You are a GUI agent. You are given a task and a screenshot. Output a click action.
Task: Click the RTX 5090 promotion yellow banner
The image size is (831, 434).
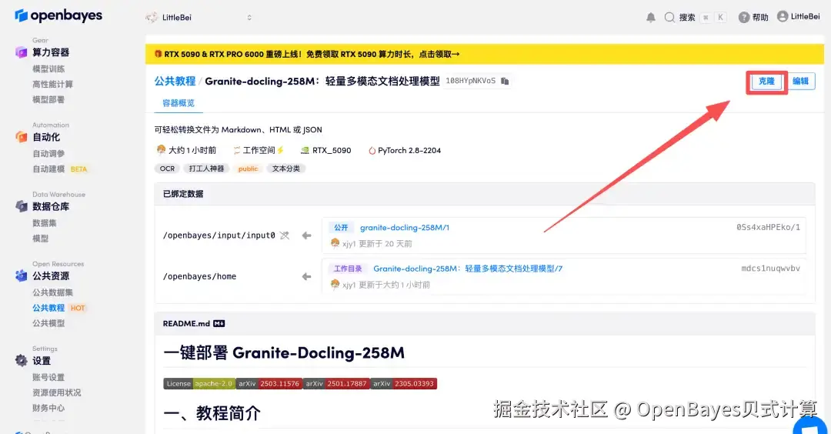tap(485, 54)
